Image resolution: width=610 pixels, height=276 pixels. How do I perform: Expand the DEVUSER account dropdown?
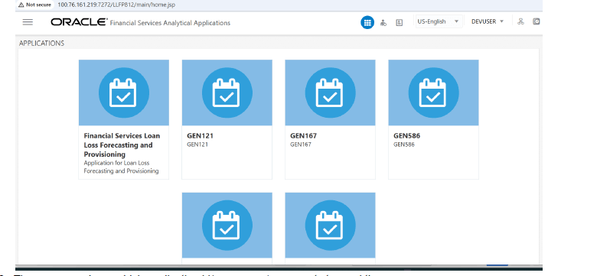pos(488,21)
